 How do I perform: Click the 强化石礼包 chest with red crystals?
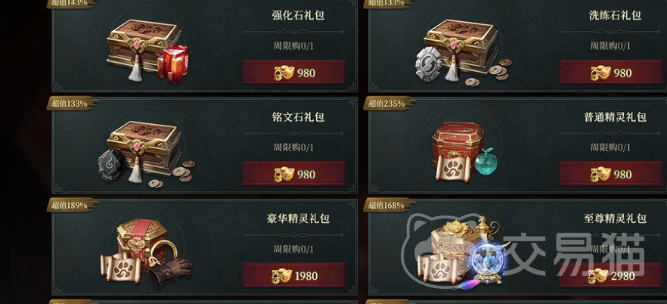tap(147, 51)
